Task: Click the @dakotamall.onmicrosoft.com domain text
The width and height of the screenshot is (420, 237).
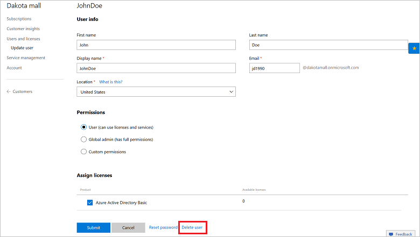Action: (x=331, y=68)
